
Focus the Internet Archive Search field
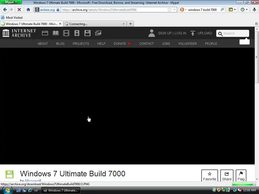pyautogui.click(x=233, y=33)
